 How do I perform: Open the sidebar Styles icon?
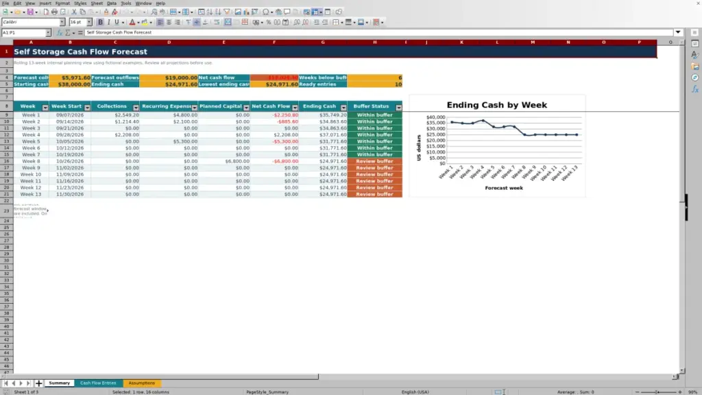[x=695, y=55]
